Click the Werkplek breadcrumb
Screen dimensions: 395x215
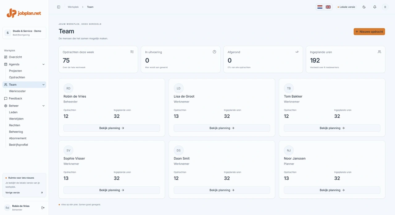[73, 7]
